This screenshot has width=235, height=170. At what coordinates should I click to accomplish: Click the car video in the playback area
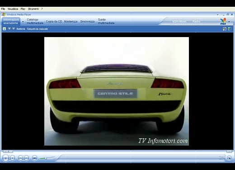(x=117, y=91)
